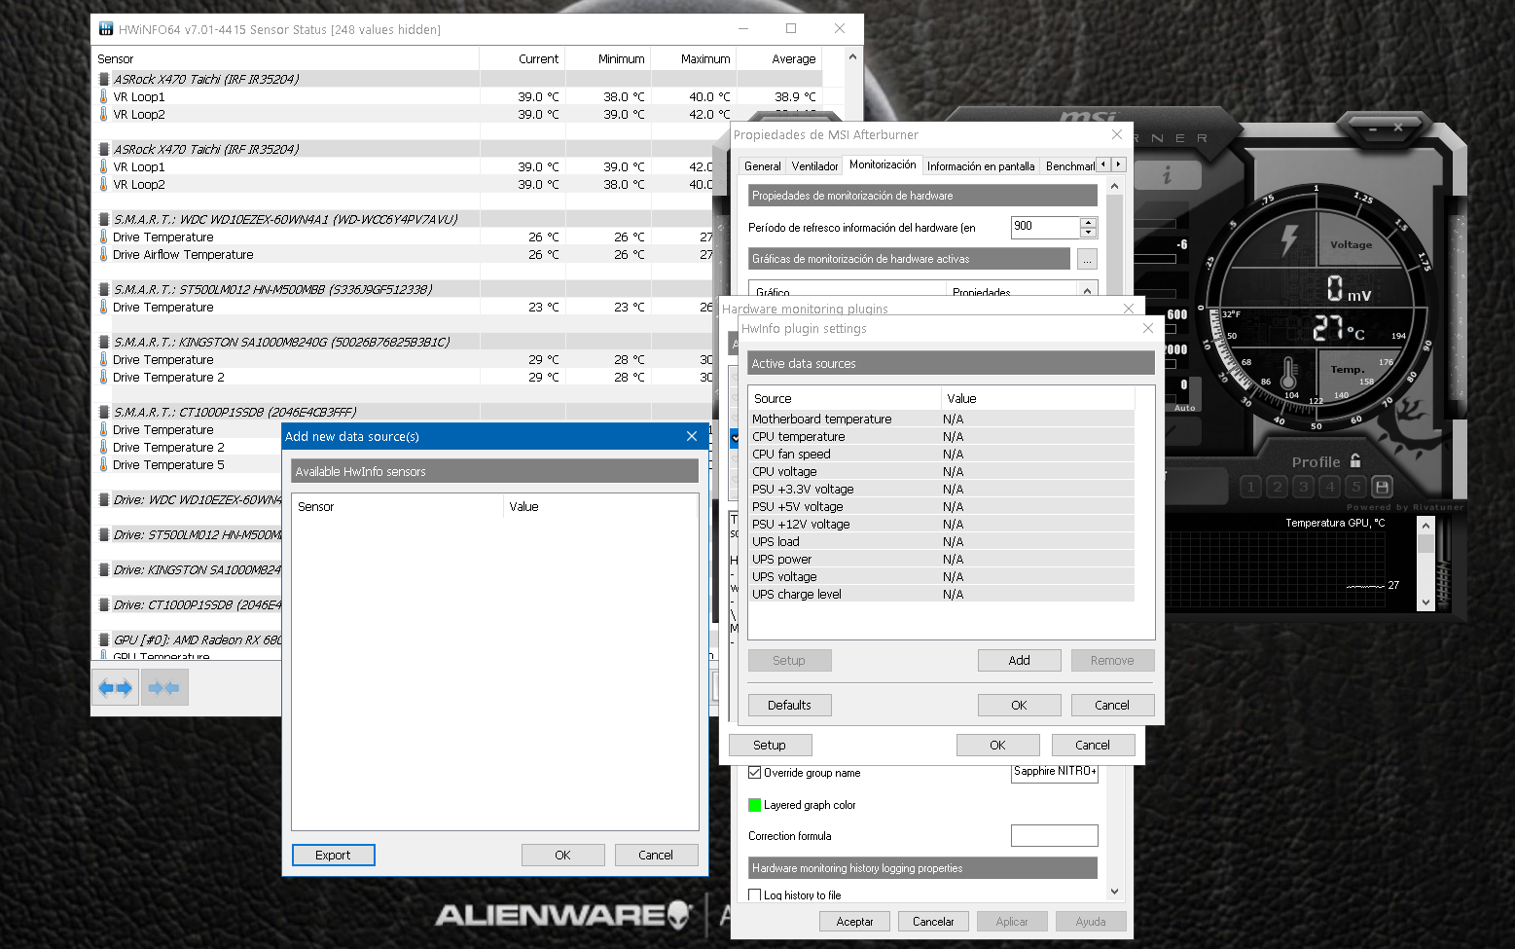The image size is (1515, 949).
Task: Toggle the Log history to file checkbox
Action: [754, 894]
